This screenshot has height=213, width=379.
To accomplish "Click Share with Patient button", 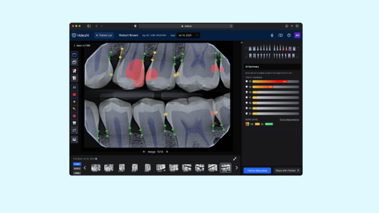I will click(287, 170).
